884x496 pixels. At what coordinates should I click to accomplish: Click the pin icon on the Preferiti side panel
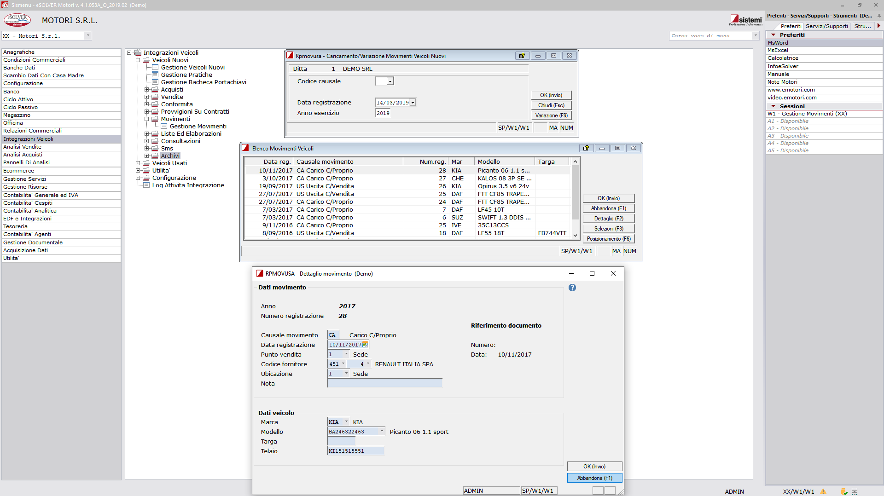(x=879, y=16)
